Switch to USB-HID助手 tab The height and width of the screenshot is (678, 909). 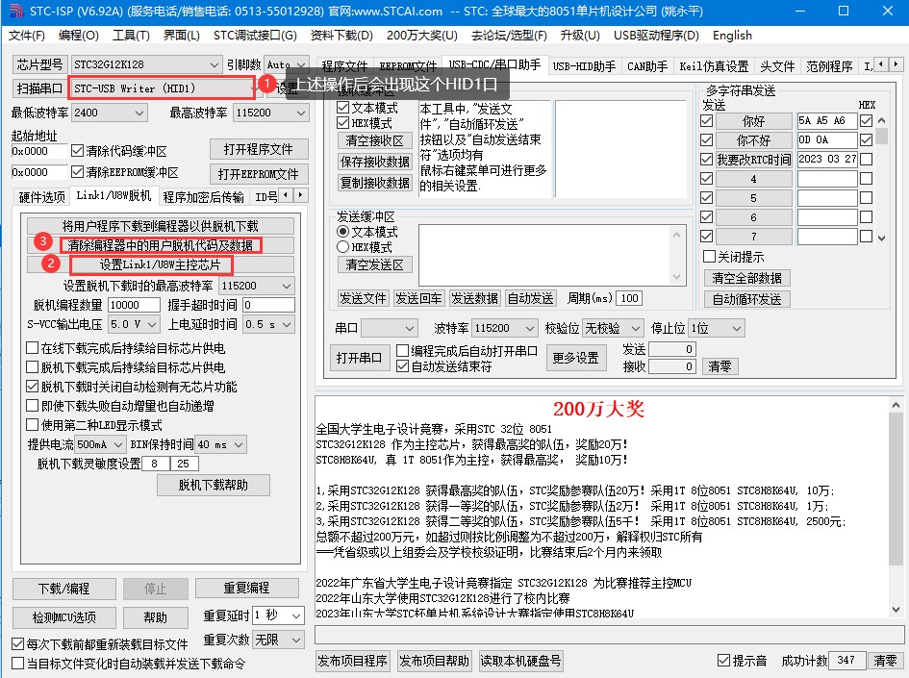585,66
